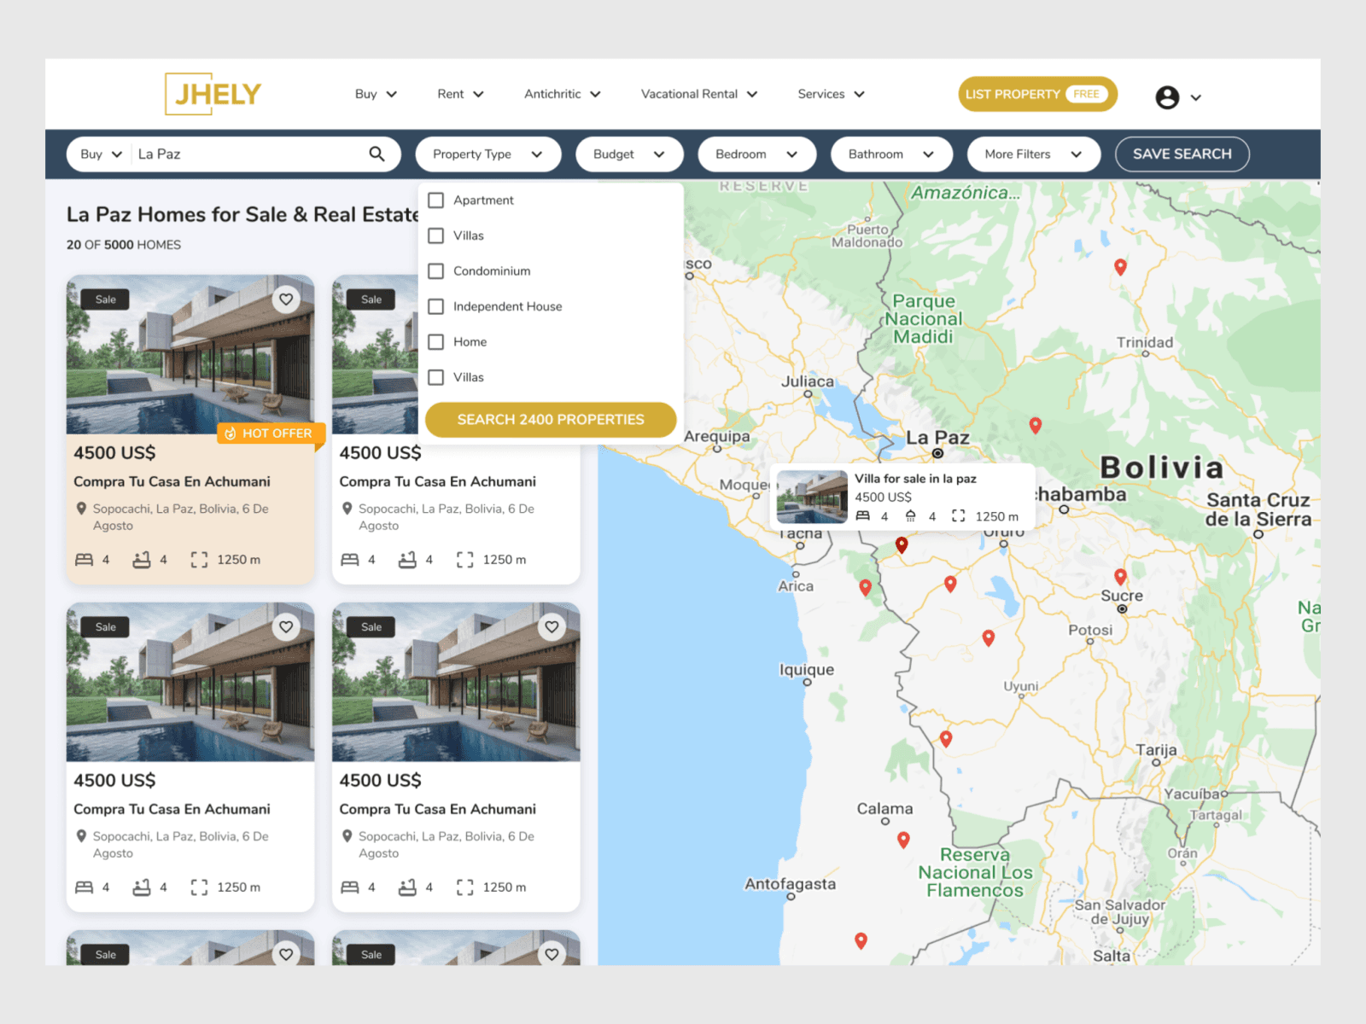The height and width of the screenshot is (1024, 1366).
Task: Favorite the first Achumani listing heart icon
Action: pyautogui.click(x=286, y=299)
